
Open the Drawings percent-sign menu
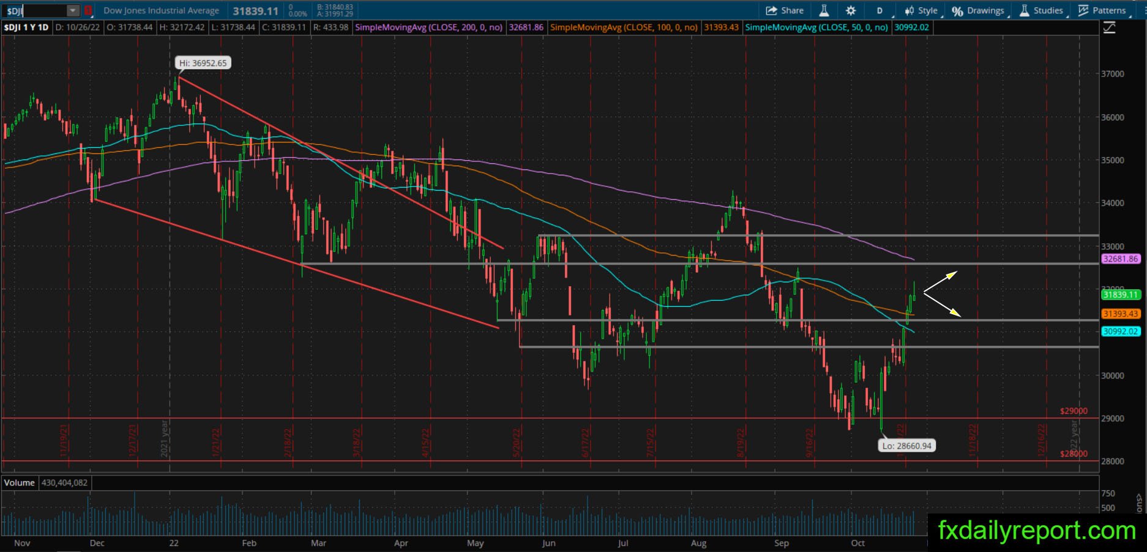[x=978, y=10]
